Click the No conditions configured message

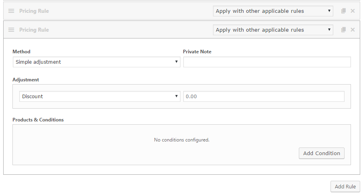[182, 140]
